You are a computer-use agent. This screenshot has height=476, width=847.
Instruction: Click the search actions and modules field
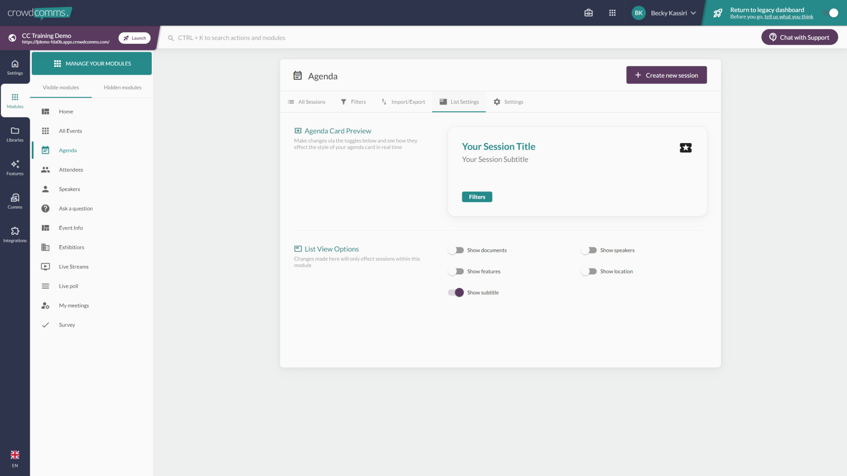[231, 38]
